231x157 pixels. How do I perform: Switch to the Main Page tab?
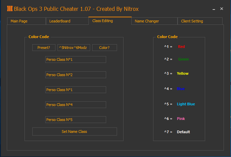27,21
